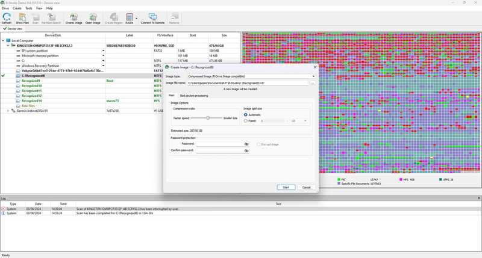The image size is (482, 258).
Task: Toggle the Encrypt image checkbox
Action: pyautogui.click(x=258, y=144)
